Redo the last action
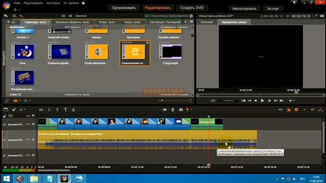 pyautogui.click(x=19, y=10)
